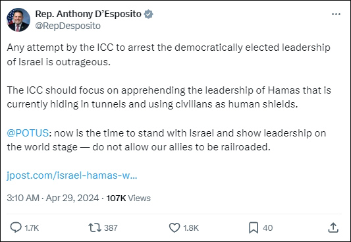
Task: View the 107K Views count
Action: coord(128,198)
